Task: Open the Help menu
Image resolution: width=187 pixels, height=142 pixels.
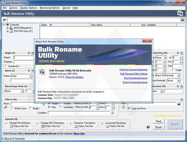Action: point(75,8)
